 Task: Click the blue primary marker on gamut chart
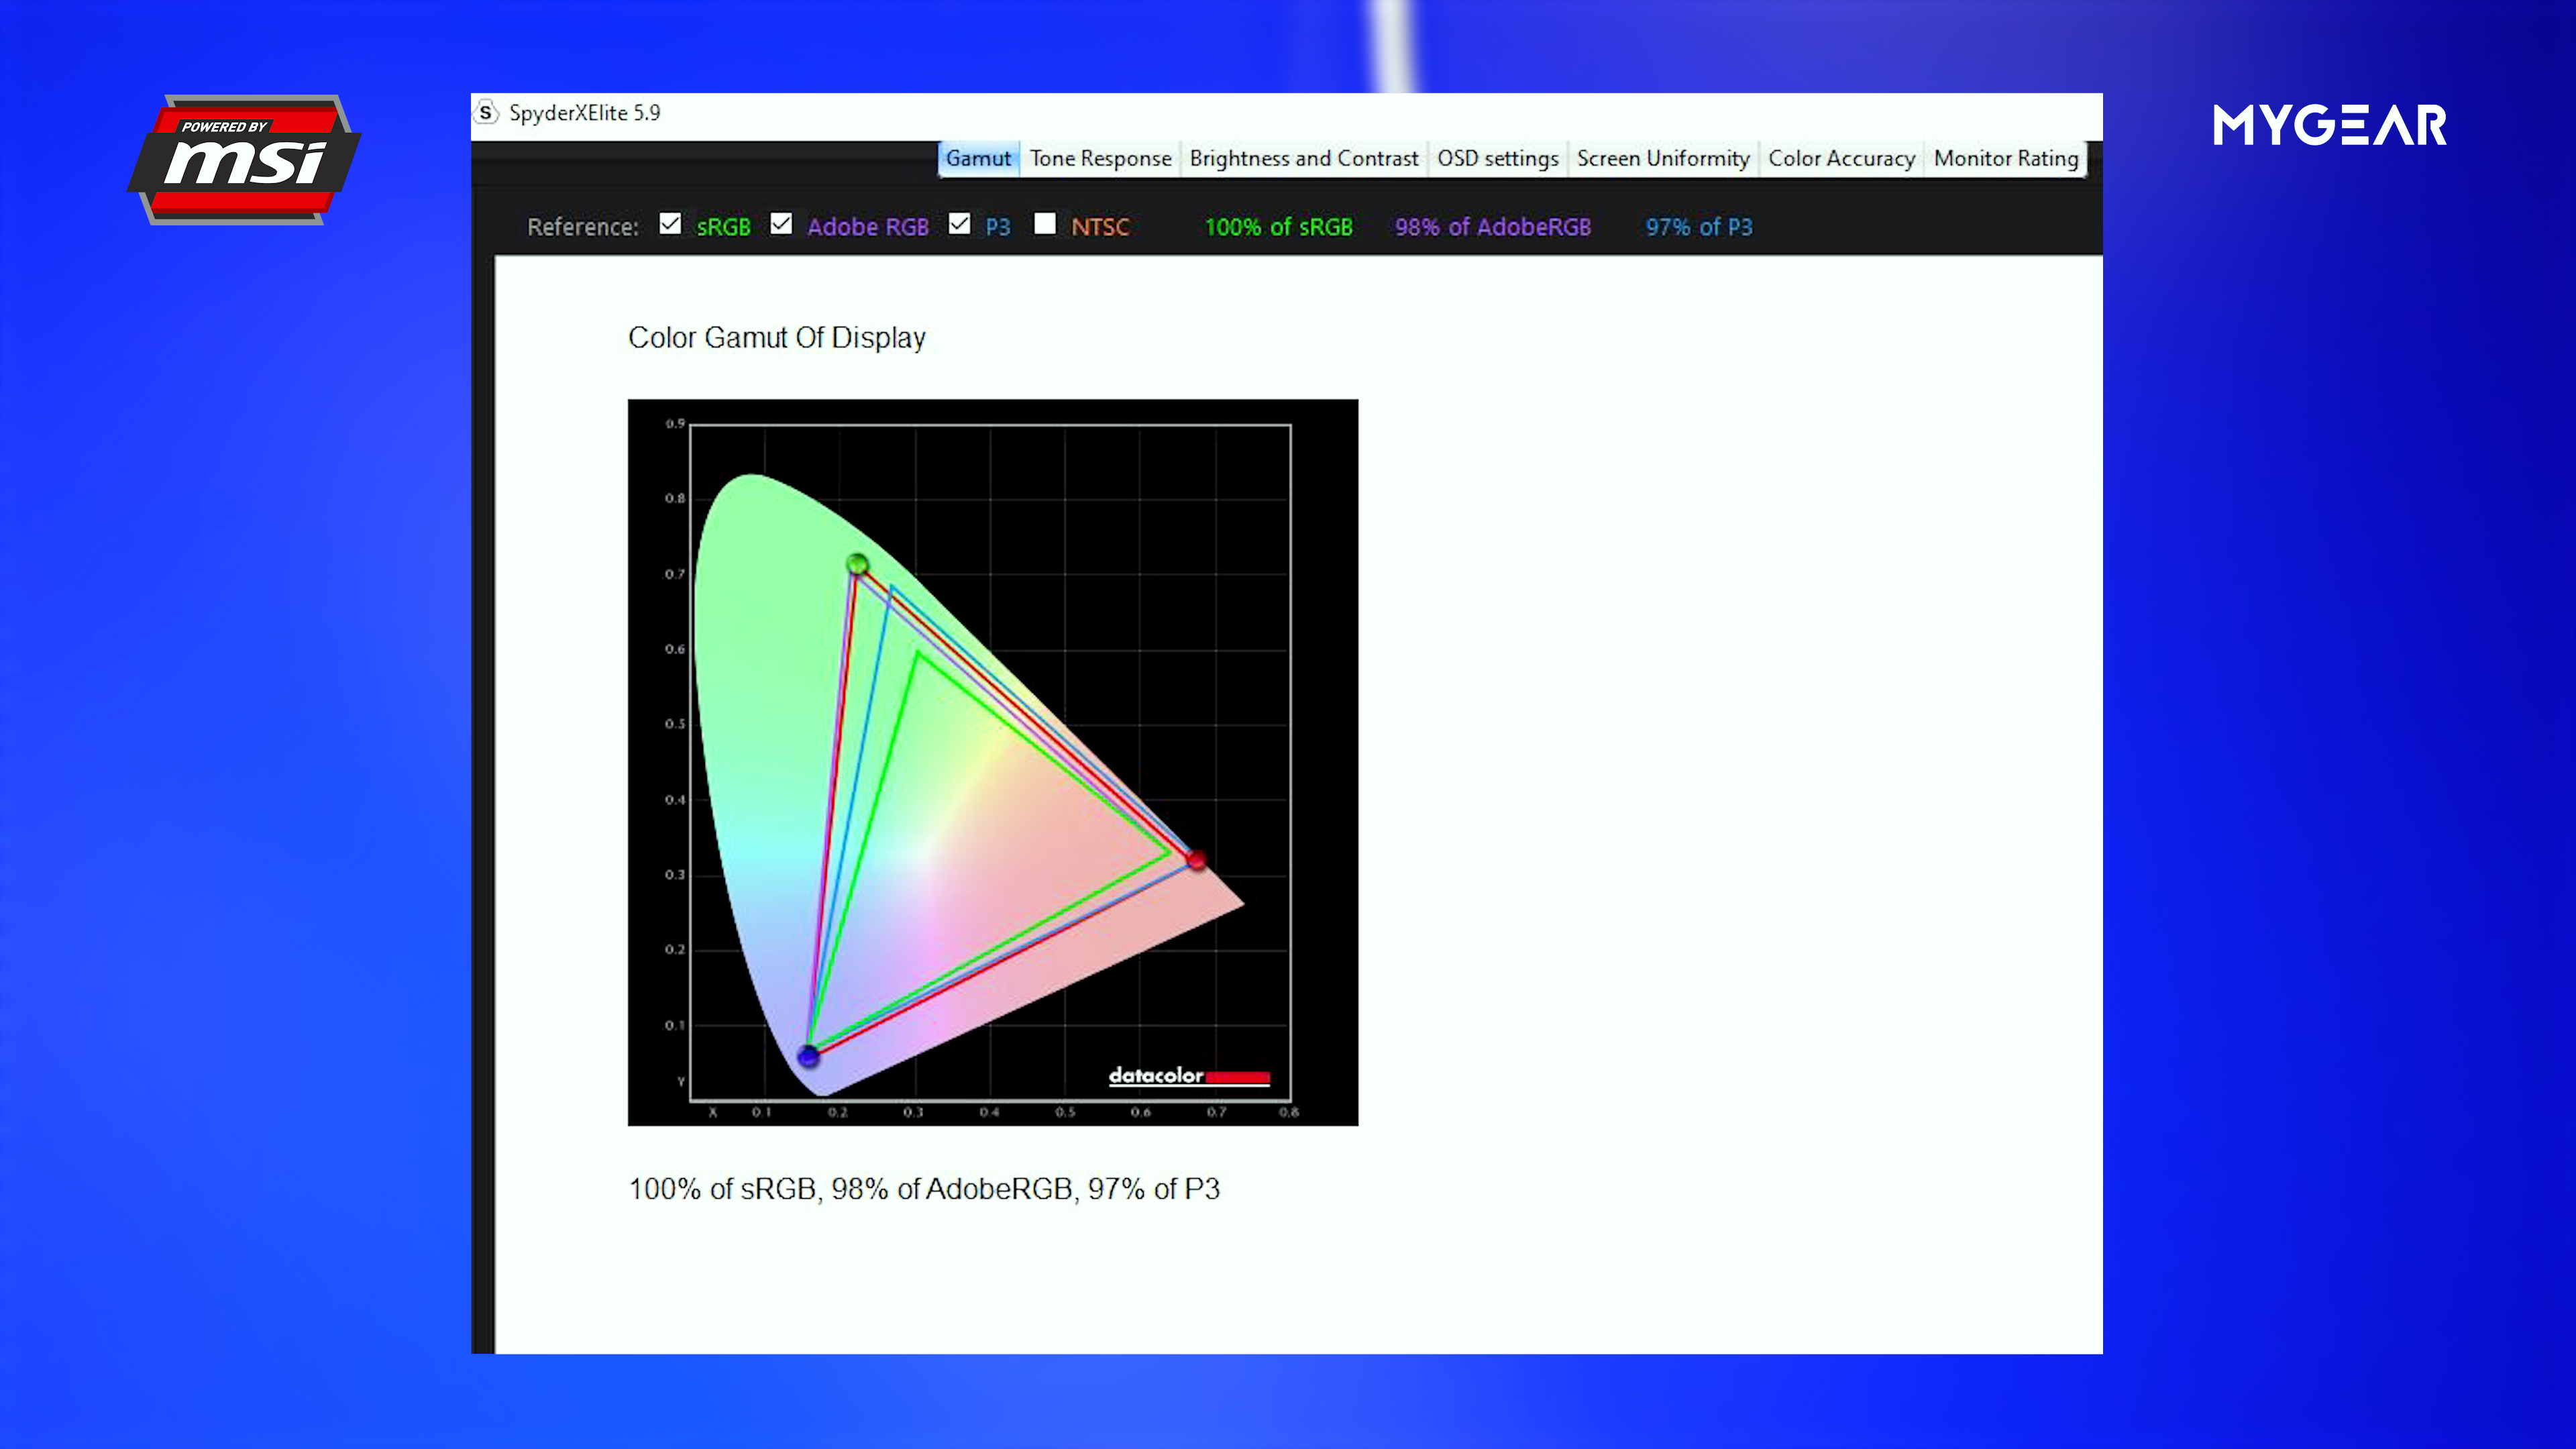coord(808,1056)
